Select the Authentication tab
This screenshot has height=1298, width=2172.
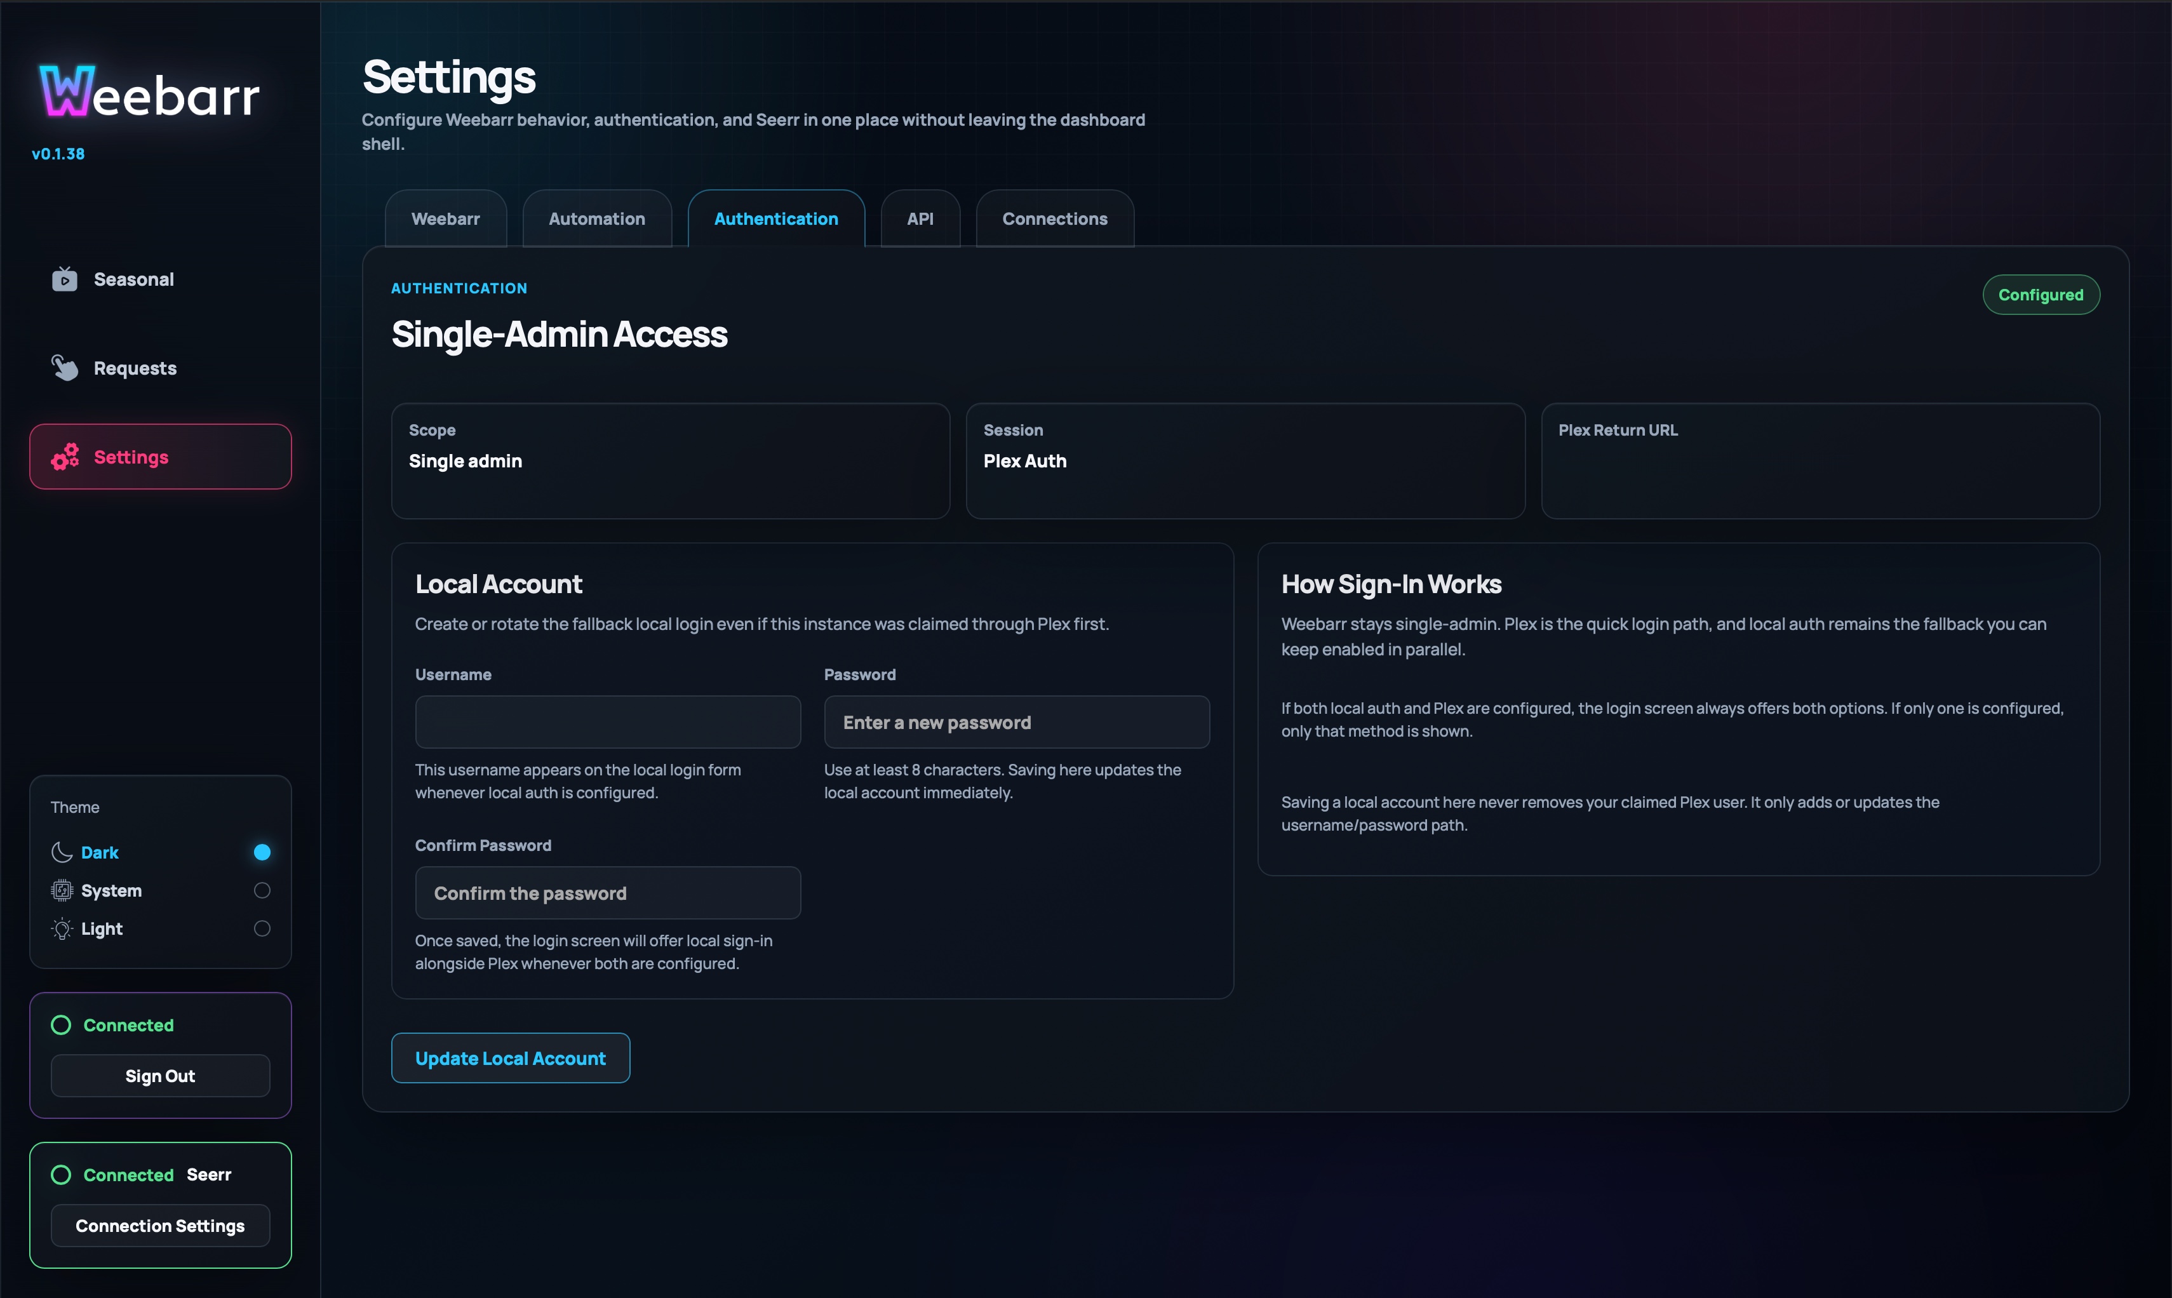[x=776, y=218]
